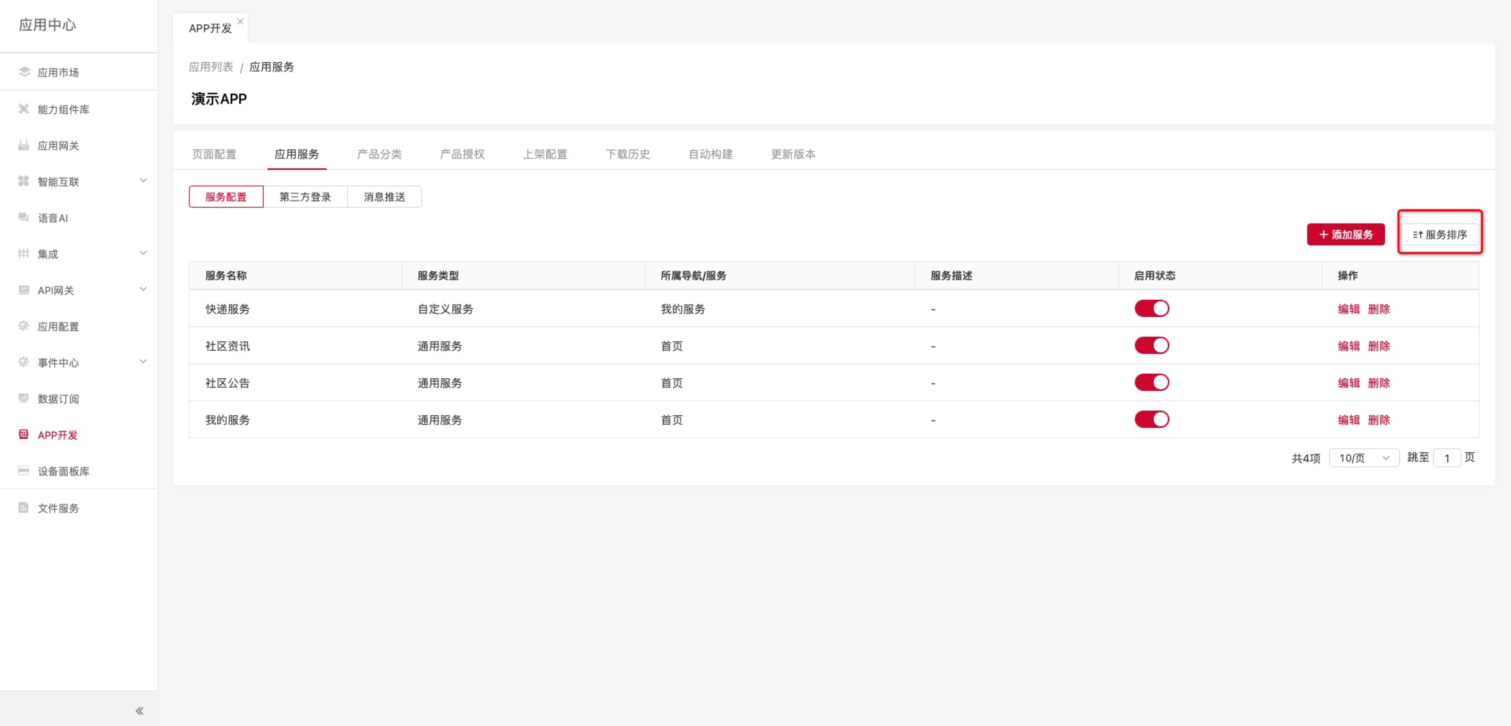This screenshot has width=1511, height=726.
Task: Collapse the sidebar with the double-arrow icon
Action: point(140,711)
